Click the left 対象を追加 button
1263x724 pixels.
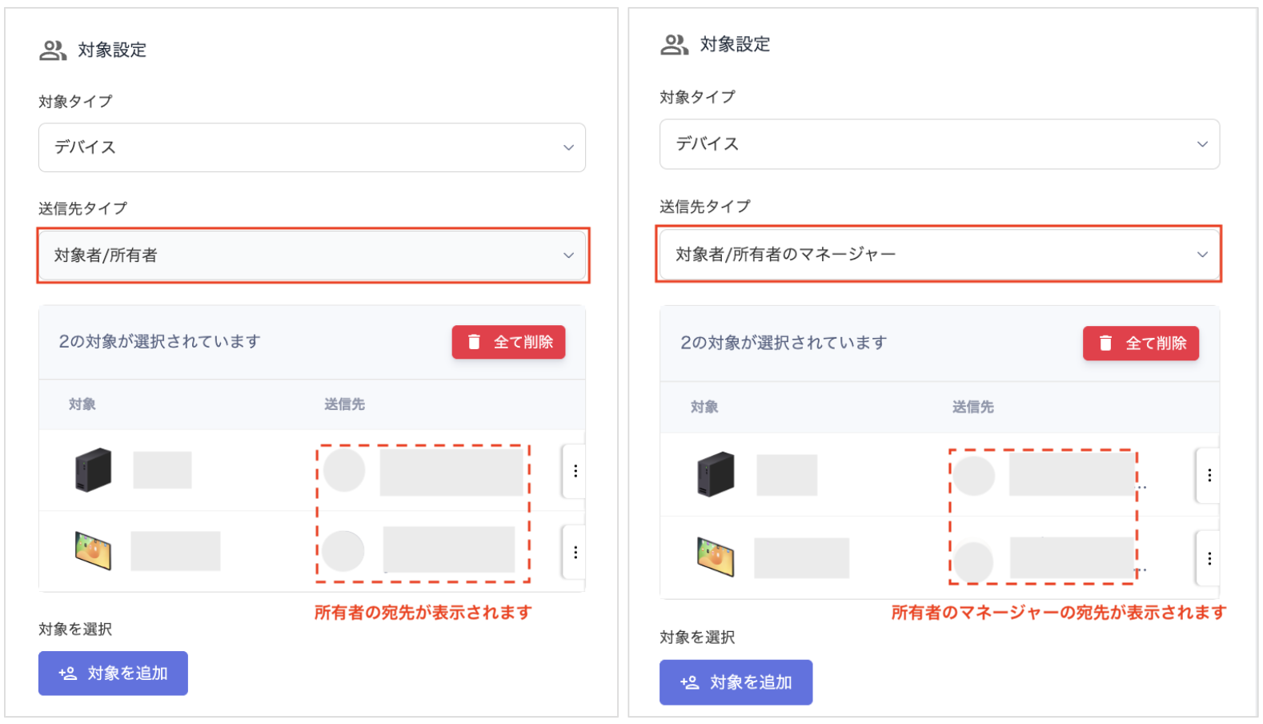[x=113, y=674]
